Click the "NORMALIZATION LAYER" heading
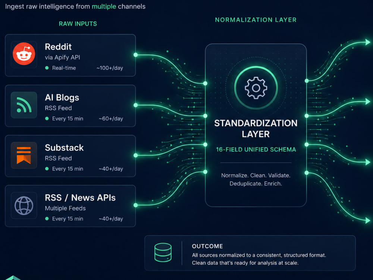This screenshot has width=373, height=280. pyautogui.click(x=256, y=20)
